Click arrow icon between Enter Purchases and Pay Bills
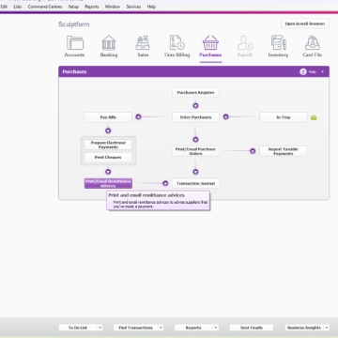 pyautogui.click(x=138, y=116)
